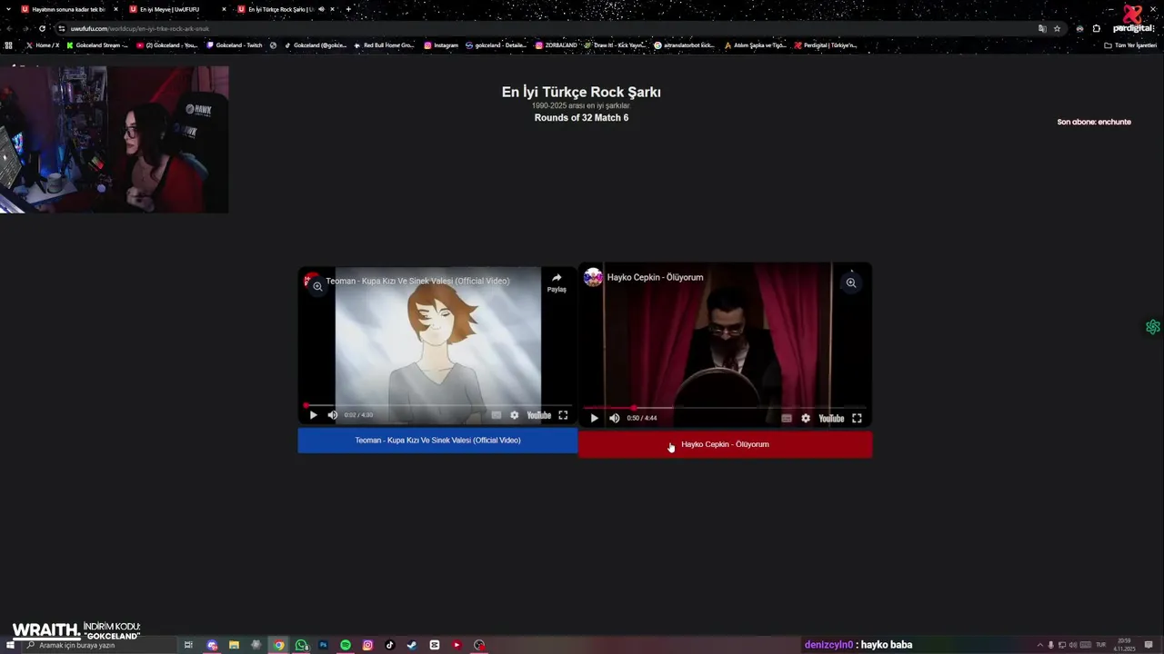Open Steam from the taskbar
The image size is (1164, 654).
click(x=412, y=645)
